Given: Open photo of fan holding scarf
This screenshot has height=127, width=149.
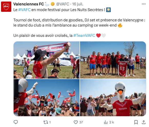Looking at the screenshot, I should [46, 60].
